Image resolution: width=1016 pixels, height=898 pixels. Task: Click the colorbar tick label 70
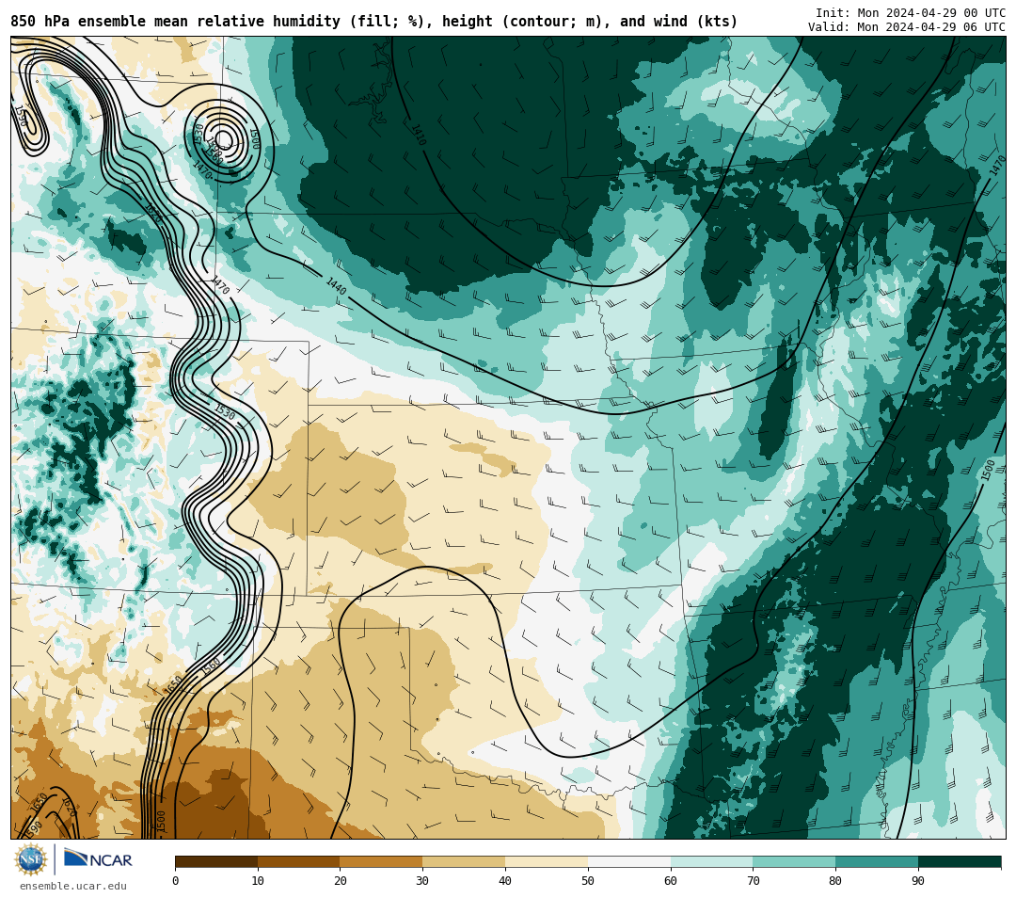(x=753, y=880)
